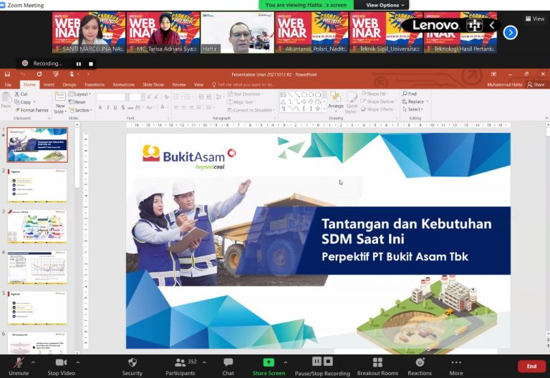The image size is (550, 378).
Task: Open Zoom Security options
Action: coord(132,367)
